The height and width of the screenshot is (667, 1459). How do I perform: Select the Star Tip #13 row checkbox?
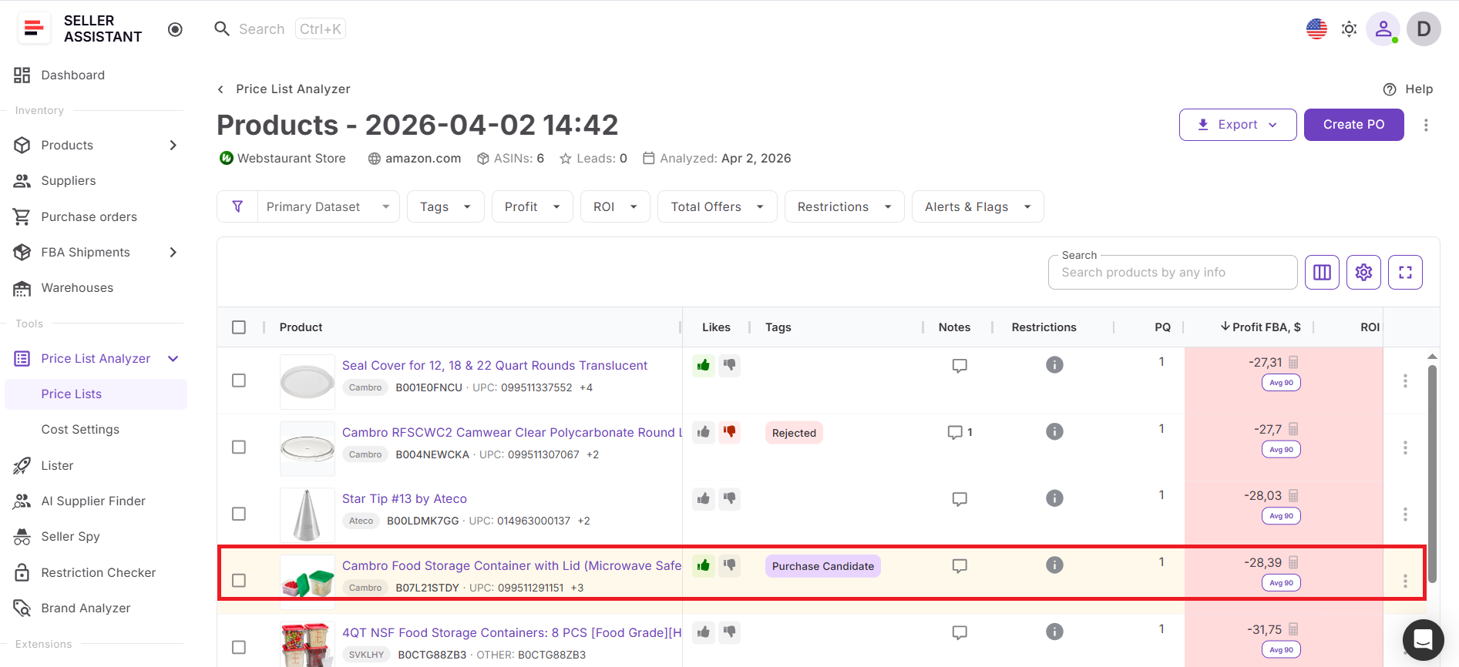coord(239,514)
